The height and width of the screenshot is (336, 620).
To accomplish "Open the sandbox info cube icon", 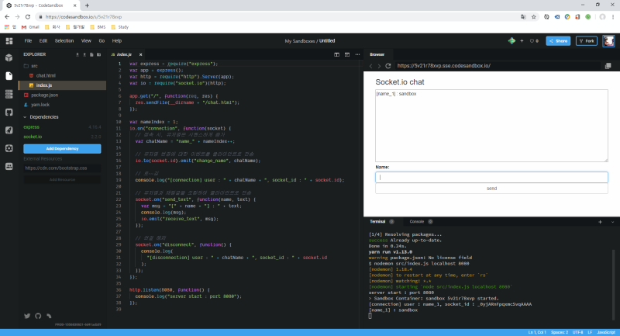I will point(9,57).
